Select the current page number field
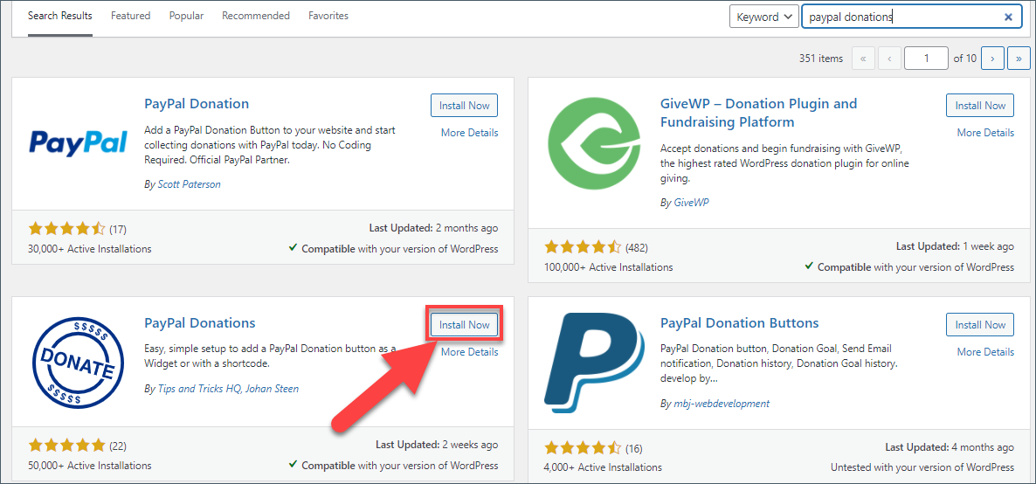Viewport: 1036px width, 484px height. (x=926, y=59)
